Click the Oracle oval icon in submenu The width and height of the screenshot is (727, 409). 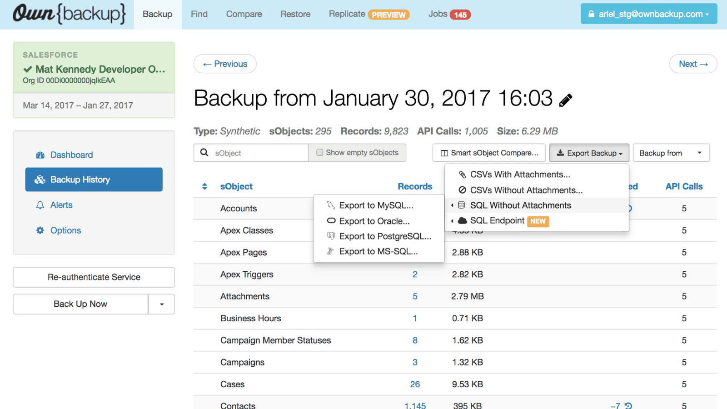(331, 221)
